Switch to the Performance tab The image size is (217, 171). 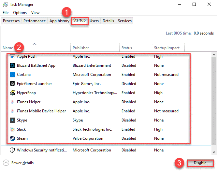[35, 21]
